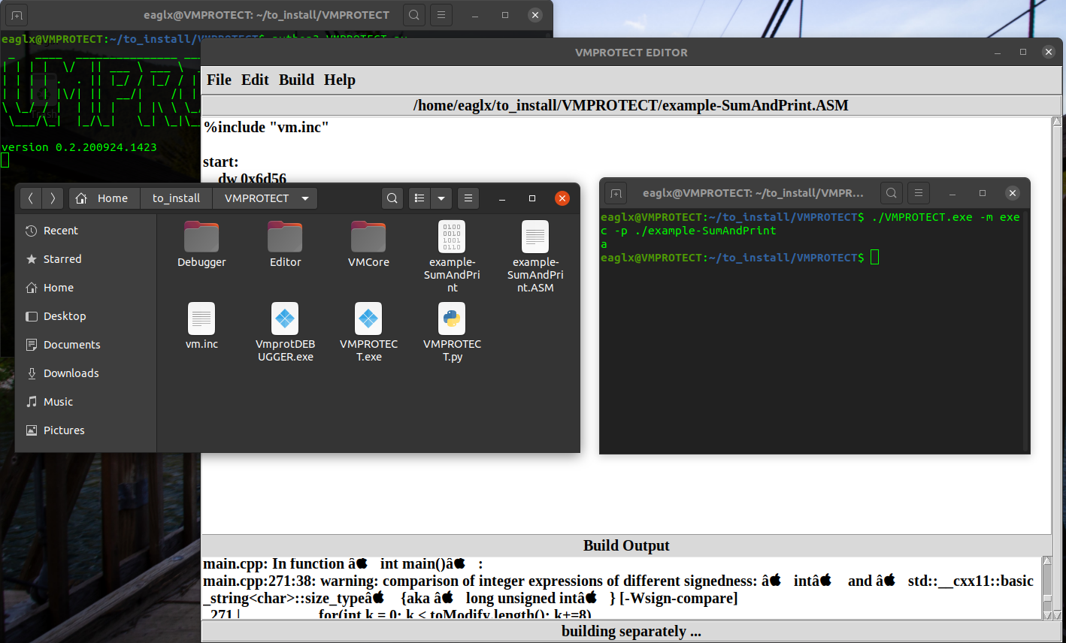The image size is (1066, 643).
Task: Click the 'start:' label in the editor
Action: pyautogui.click(x=220, y=162)
